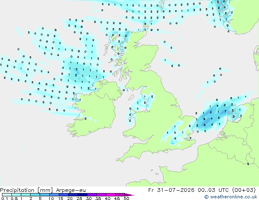Click the '15' legend label
Screen dimensions: 259x200
click(60, 198)
